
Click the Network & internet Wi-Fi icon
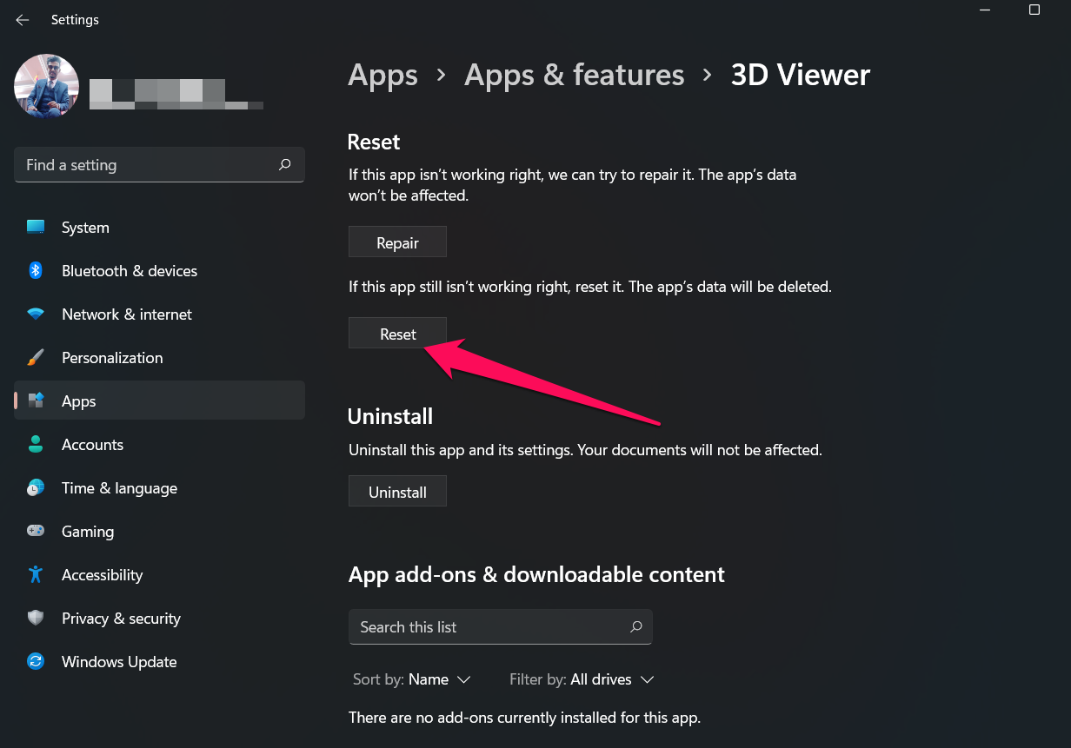click(x=36, y=314)
